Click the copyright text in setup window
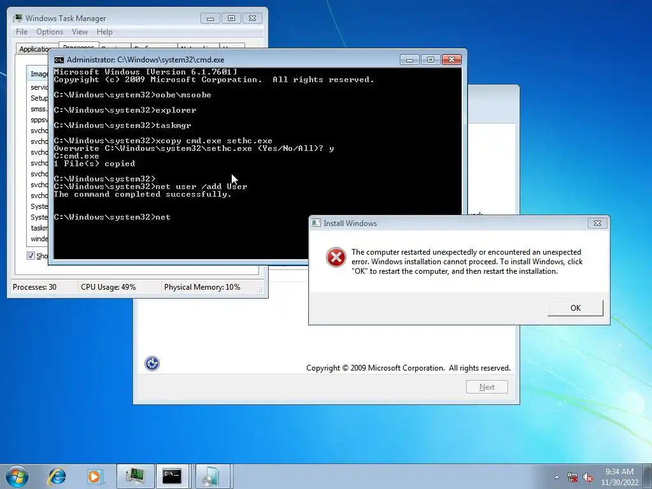Image resolution: width=652 pixels, height=489 pixels. click(408, 368)
